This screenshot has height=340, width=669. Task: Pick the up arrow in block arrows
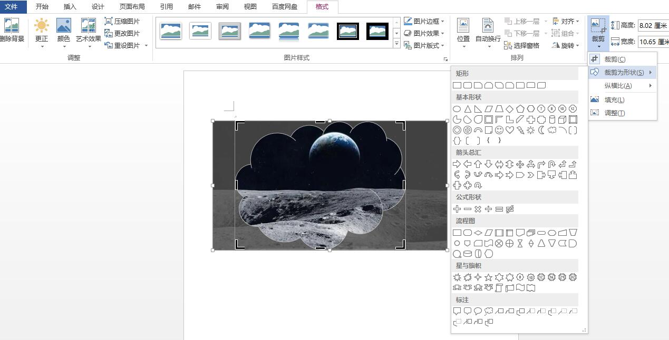[478, 164]
